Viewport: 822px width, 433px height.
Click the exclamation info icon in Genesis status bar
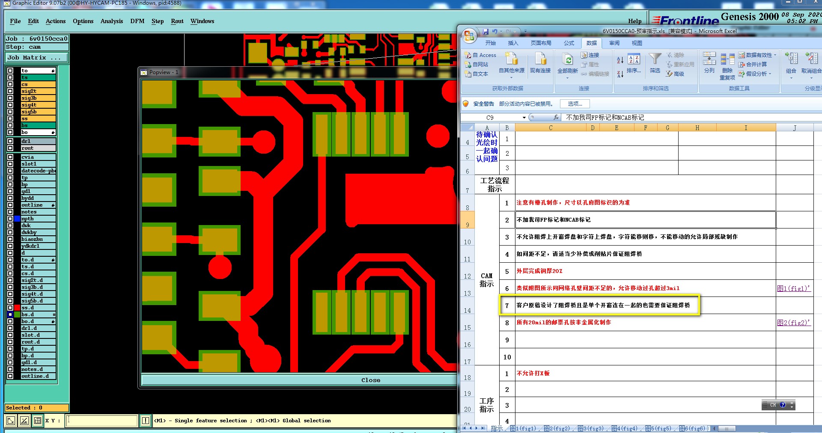(146, 421)
